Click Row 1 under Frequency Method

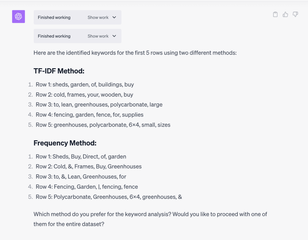pos(81,156)
